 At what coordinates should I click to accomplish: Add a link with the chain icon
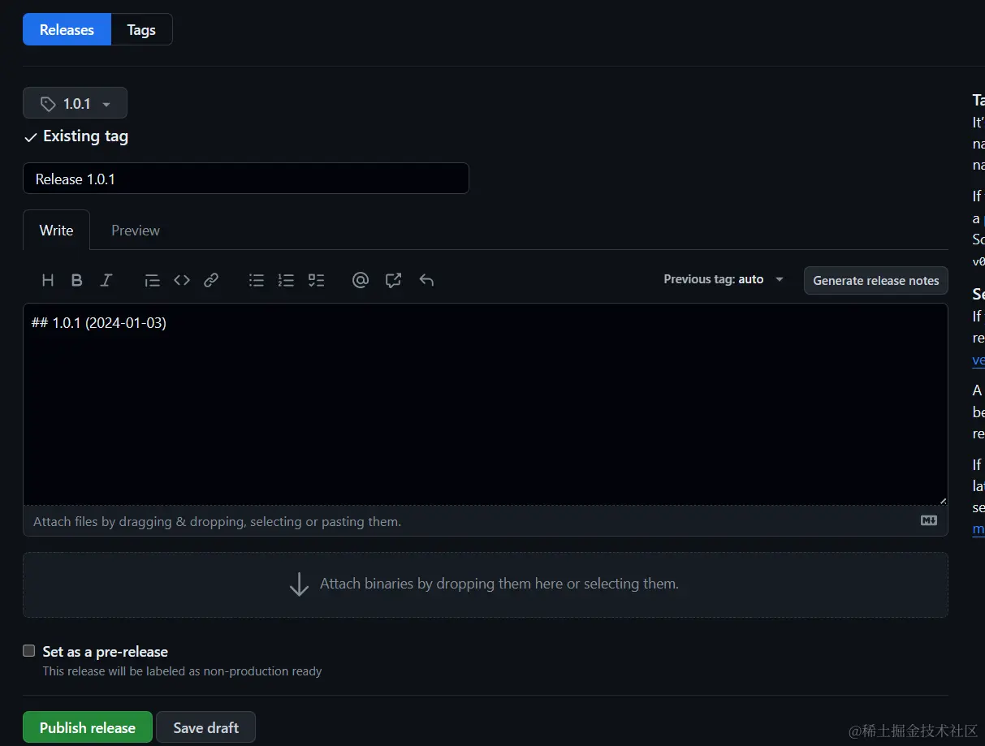[211, 280]
